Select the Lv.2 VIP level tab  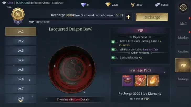click(x=20, y=41)
